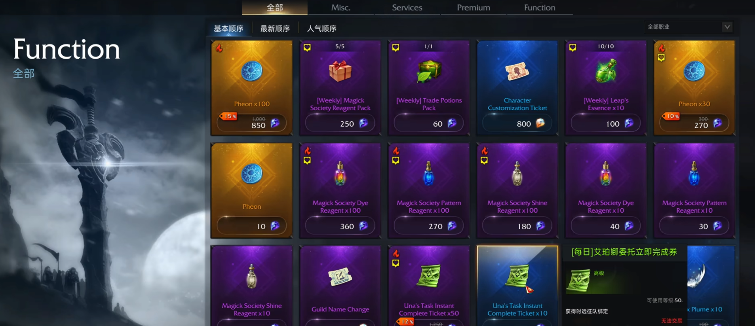Expand the class filter dropdown arrow
Viewport: 755px width, 326px height.
(727, 27)
